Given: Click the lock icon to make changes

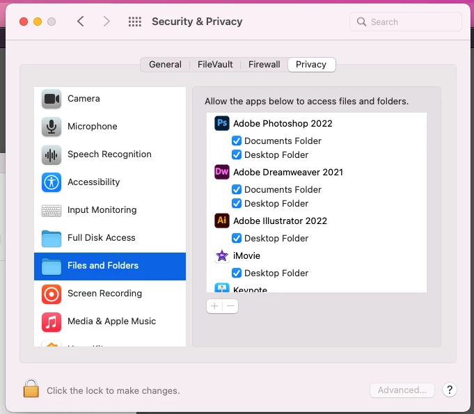Looking at the screenshot, I should (x=31, y=388).
